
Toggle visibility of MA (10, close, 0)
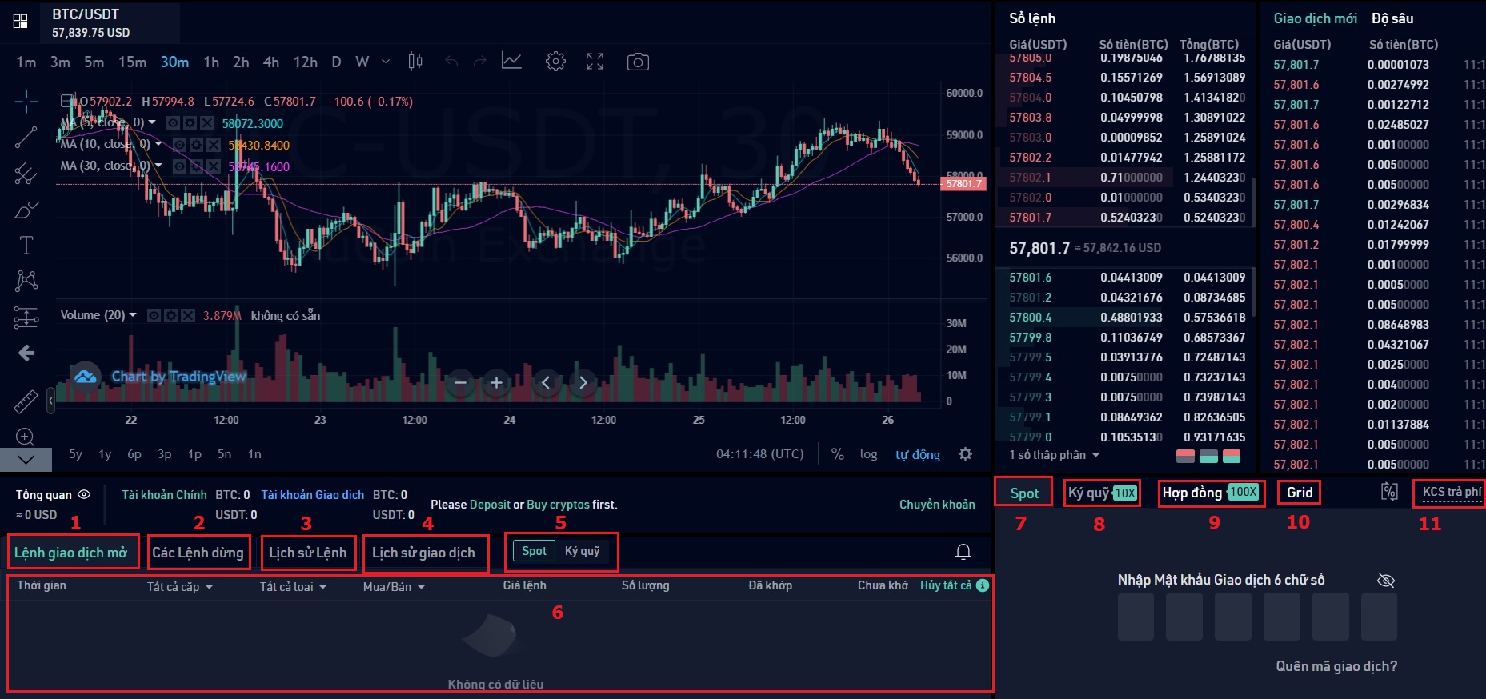coord(180,145)
